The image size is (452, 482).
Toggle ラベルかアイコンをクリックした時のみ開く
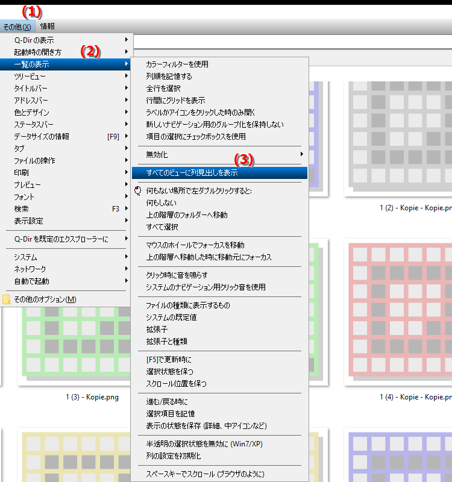pos(219,112)
